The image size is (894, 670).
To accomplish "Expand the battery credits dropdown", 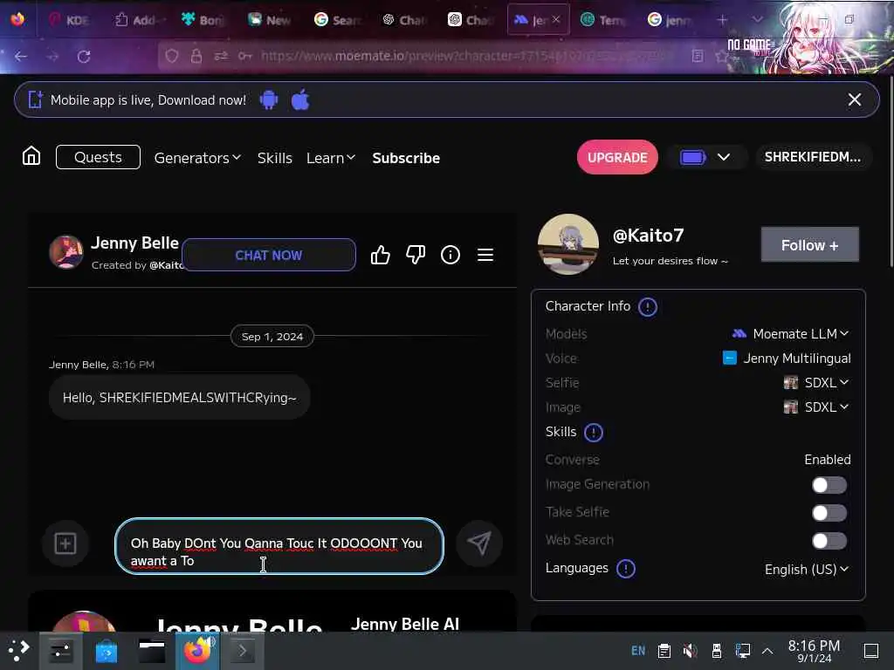I will tap(724, 157).
